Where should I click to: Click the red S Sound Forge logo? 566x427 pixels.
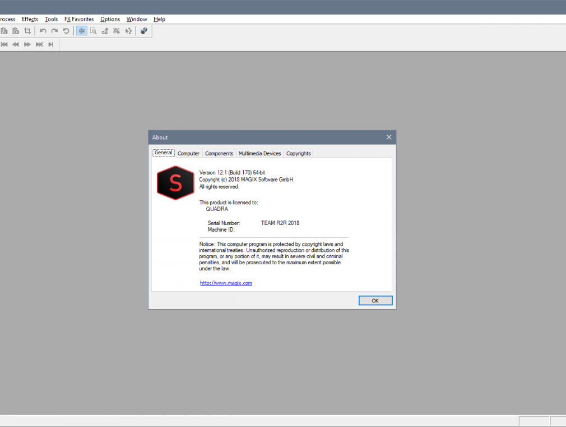[x=175, y=183]
